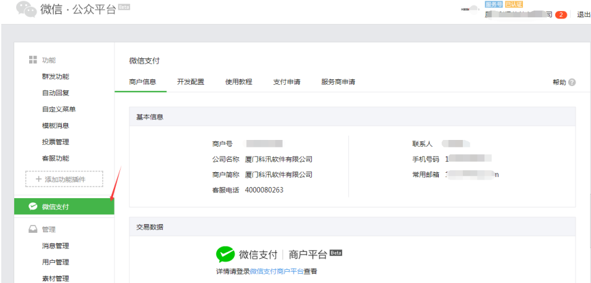Viewport: 591px width, 283px height.
Task: Select 自动回复 from the sidebar
Action: 55,93
